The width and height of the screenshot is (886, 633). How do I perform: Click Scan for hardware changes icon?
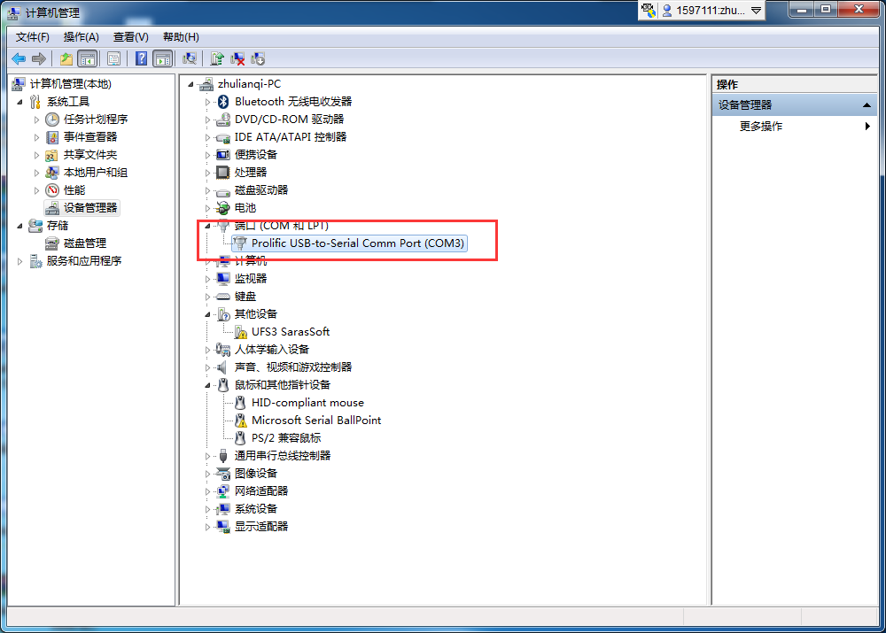(x=190, y=58)
